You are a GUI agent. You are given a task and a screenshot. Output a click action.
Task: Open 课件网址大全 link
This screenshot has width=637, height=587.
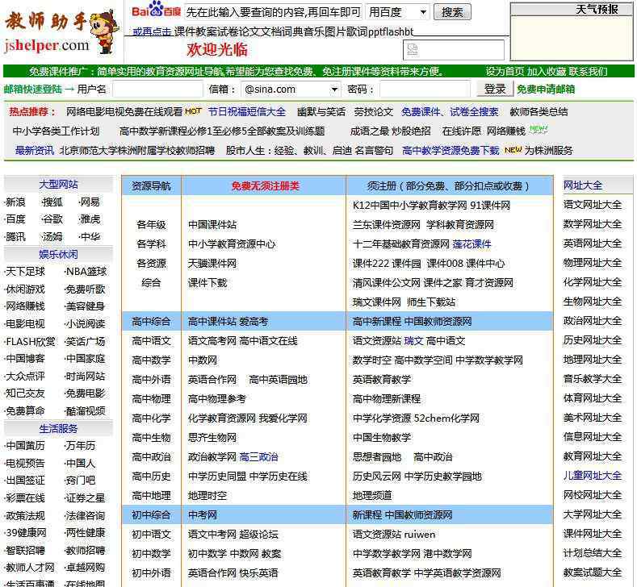tap(593, 534)
